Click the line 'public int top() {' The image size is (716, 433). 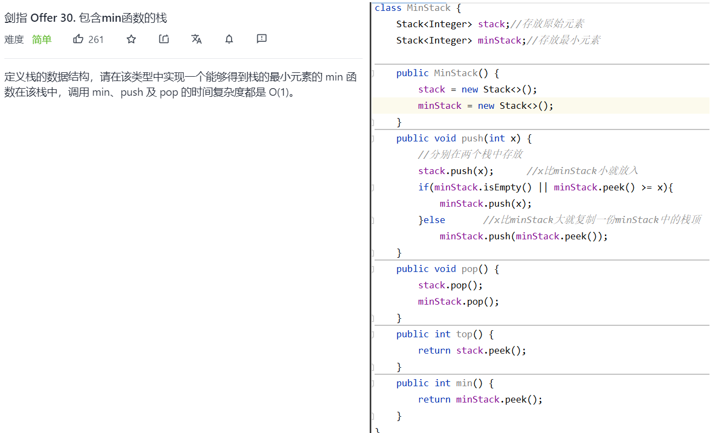coord(445,334)
